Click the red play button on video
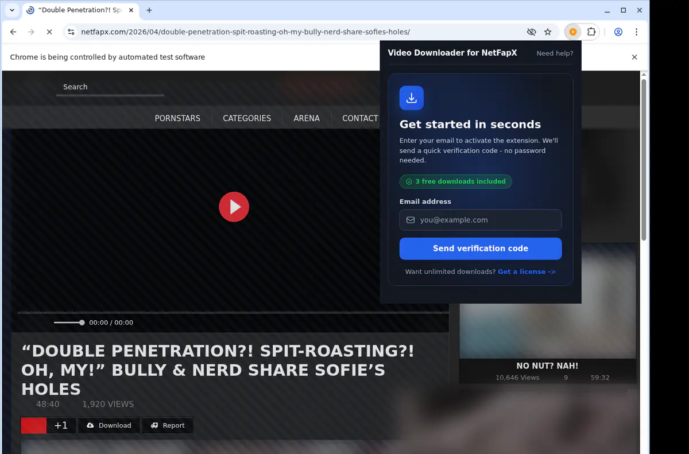The image size is (689, 454). 234,207
